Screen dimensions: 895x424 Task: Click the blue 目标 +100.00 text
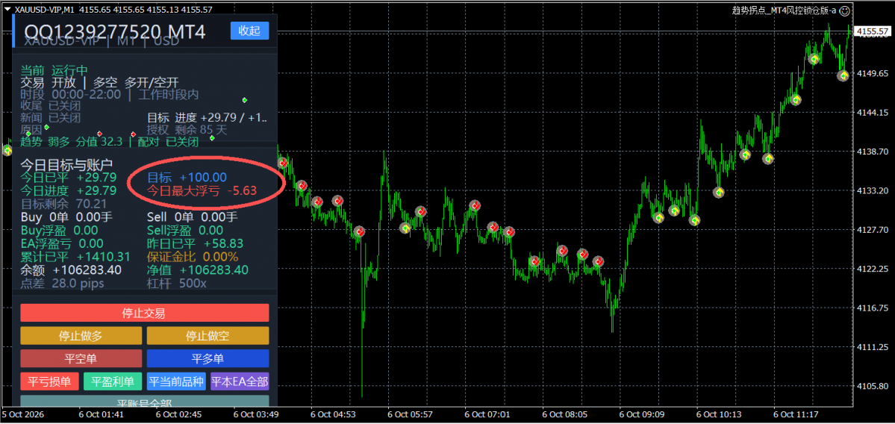tap(187, 178)
